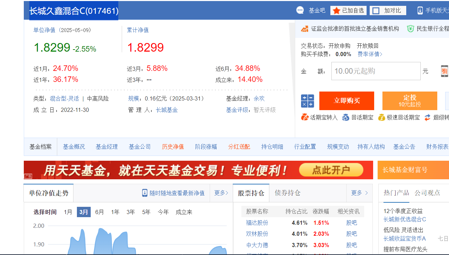Open the 持有人结构 nav item
449x255 pixels.
click(371, 147)
